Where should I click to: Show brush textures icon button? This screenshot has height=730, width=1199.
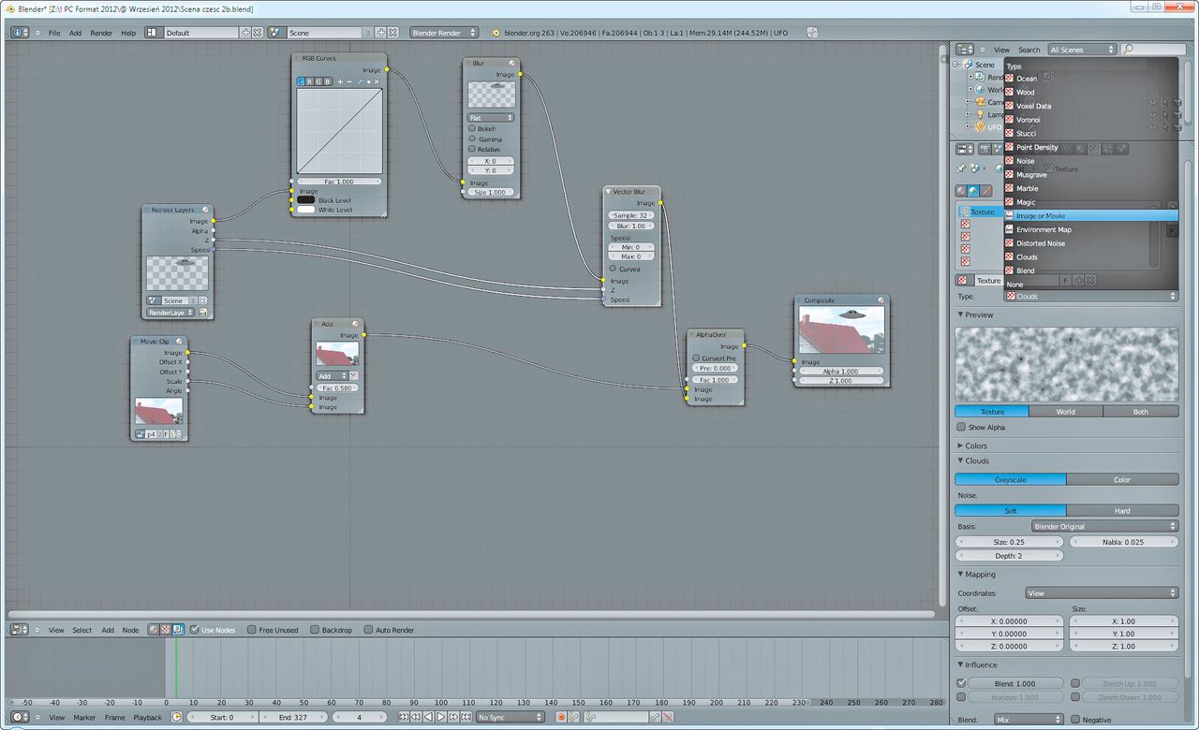point(985,191)
